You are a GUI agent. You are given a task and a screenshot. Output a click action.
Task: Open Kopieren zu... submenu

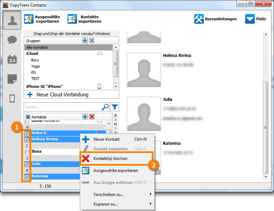(x=117, y=204)
